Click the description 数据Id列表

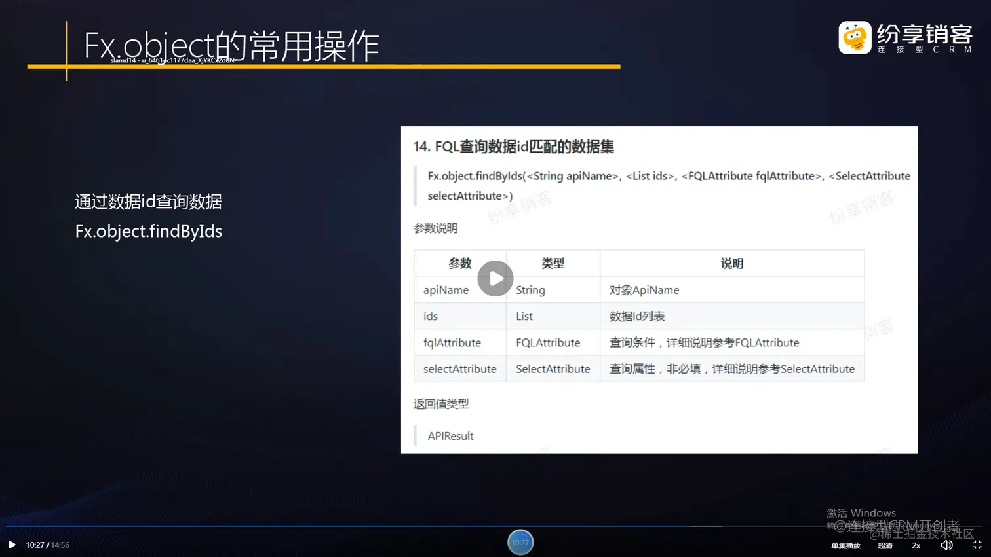pos(637,316)
